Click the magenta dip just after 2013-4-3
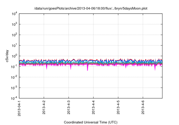Viewport: 179px width, 125px height. (71, 68)
